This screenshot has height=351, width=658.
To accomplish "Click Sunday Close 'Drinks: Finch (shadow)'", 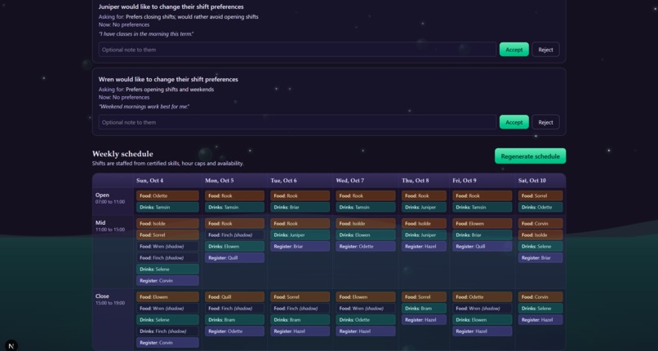I will click(167, 331).
